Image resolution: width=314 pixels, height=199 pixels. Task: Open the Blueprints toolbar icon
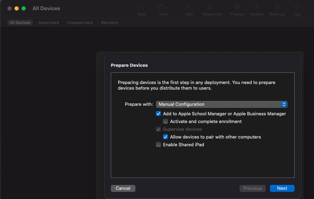210,7
